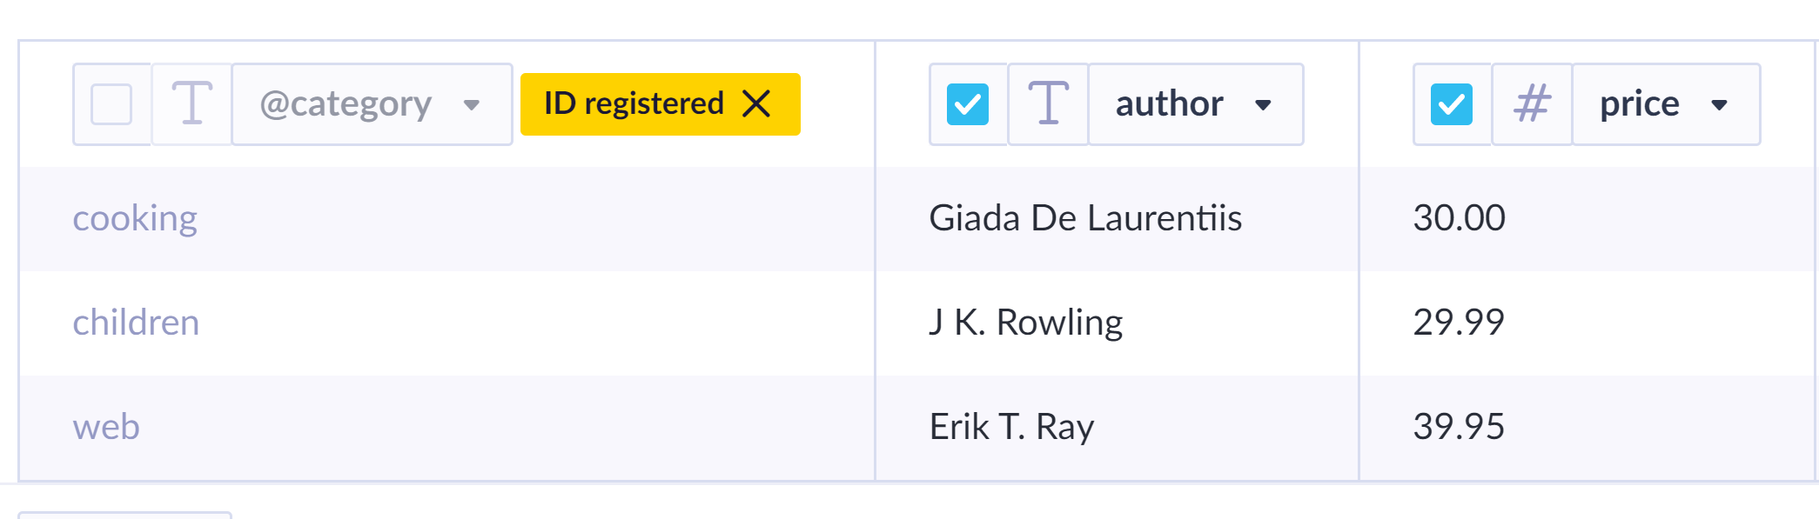The image size is (1819, 519).
Task: Open the children category link
Action: pyautogui.click(x=137, y=323)
